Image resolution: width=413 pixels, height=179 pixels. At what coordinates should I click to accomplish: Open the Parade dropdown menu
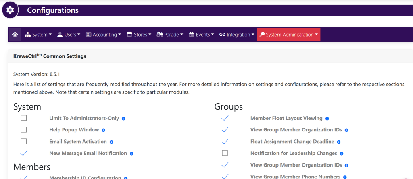pyautogui.click(x=170, y=35)
